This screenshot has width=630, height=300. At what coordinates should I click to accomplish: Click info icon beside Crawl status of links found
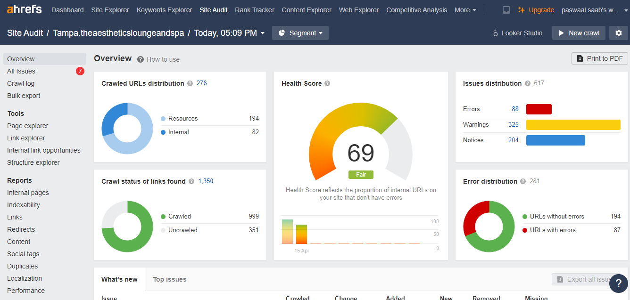click(191, 181)
